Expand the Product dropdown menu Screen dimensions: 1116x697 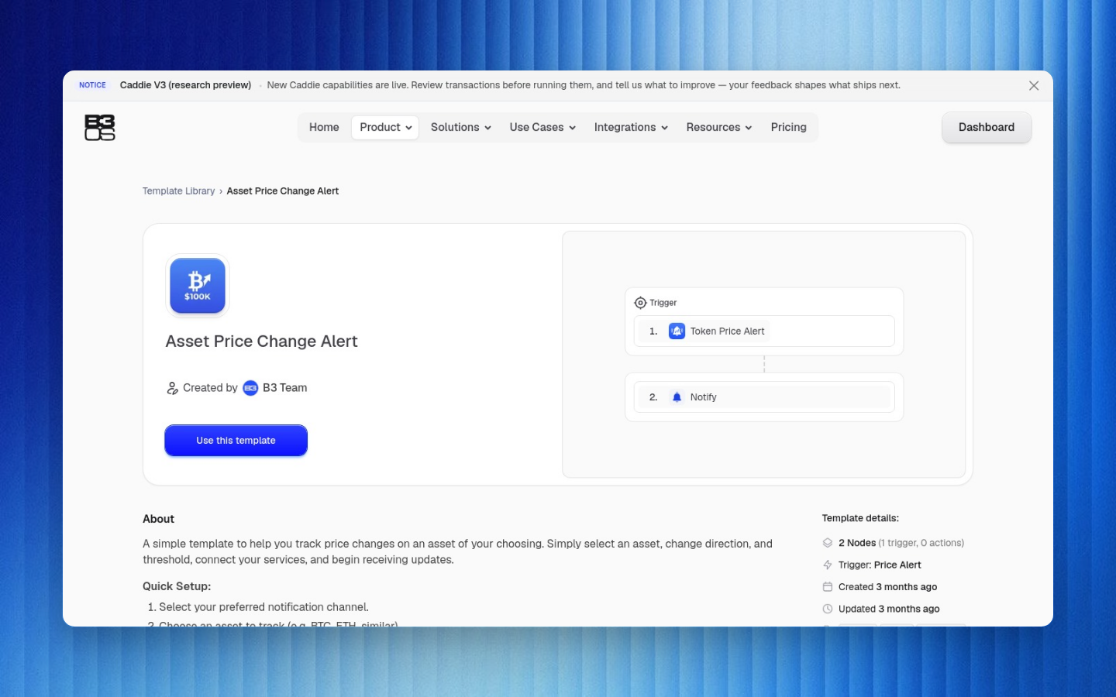pyautogui.click(x=385, y=128)
